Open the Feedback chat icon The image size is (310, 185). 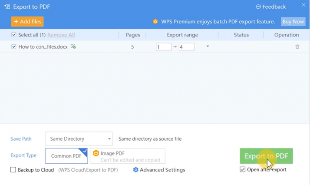258,7
